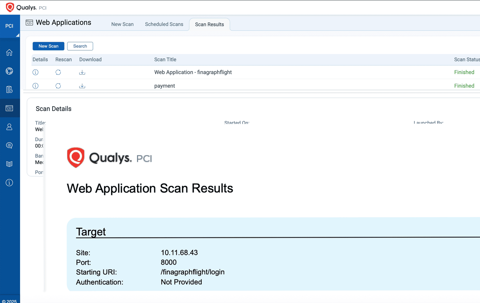This screenshot has height=303, width=480.
Task: View details for payment scan
Action: point(35,86)
